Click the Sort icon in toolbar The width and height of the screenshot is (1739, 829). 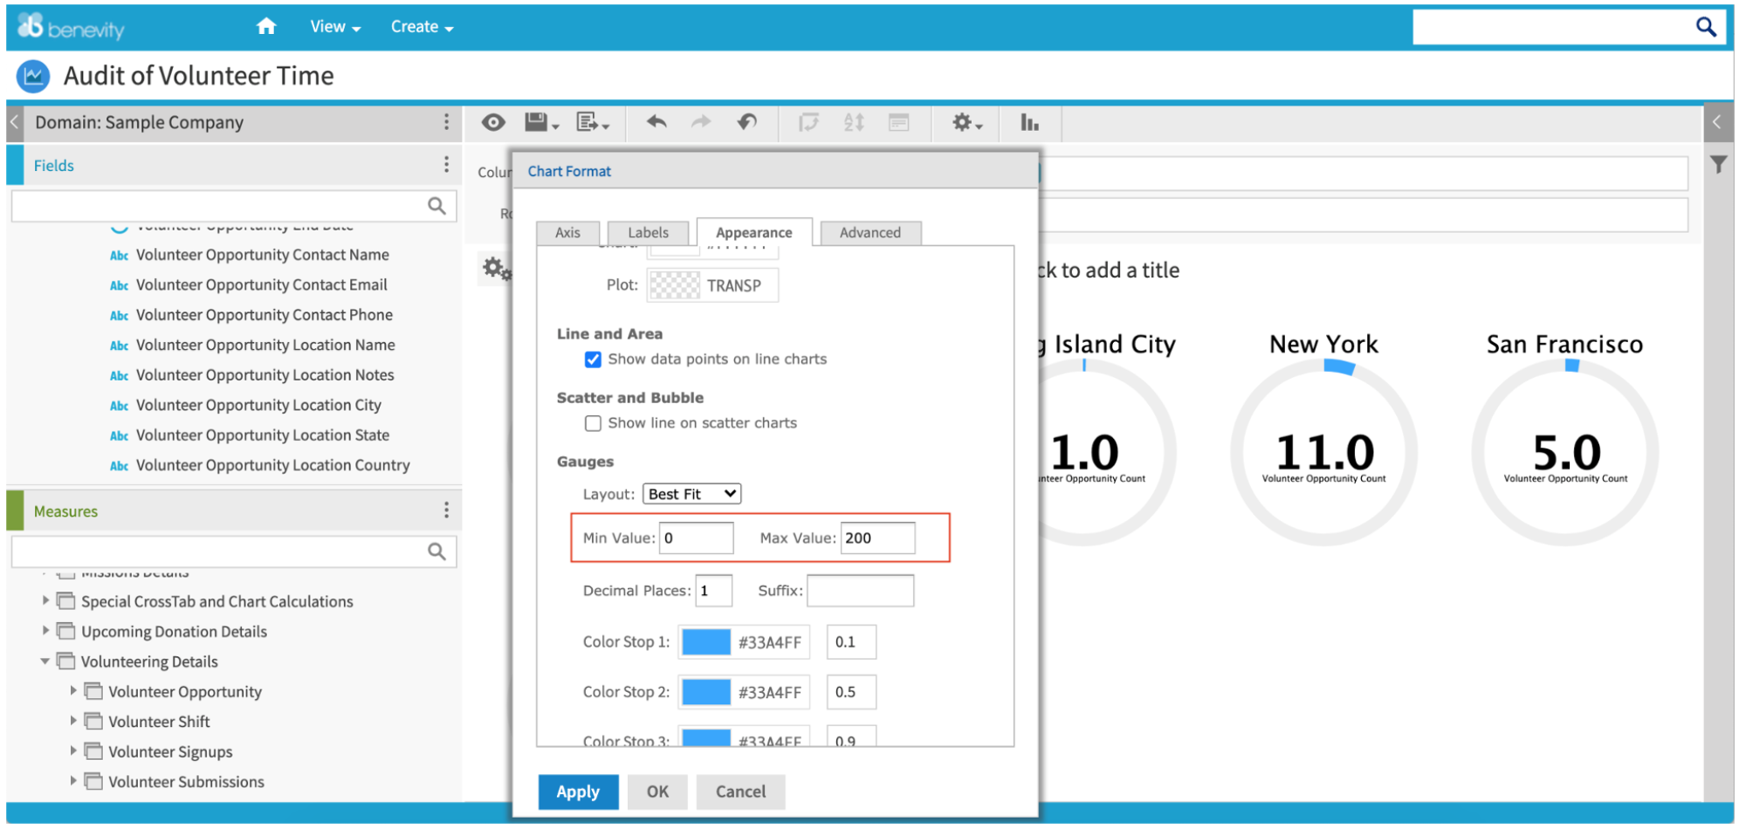[854, 122]
